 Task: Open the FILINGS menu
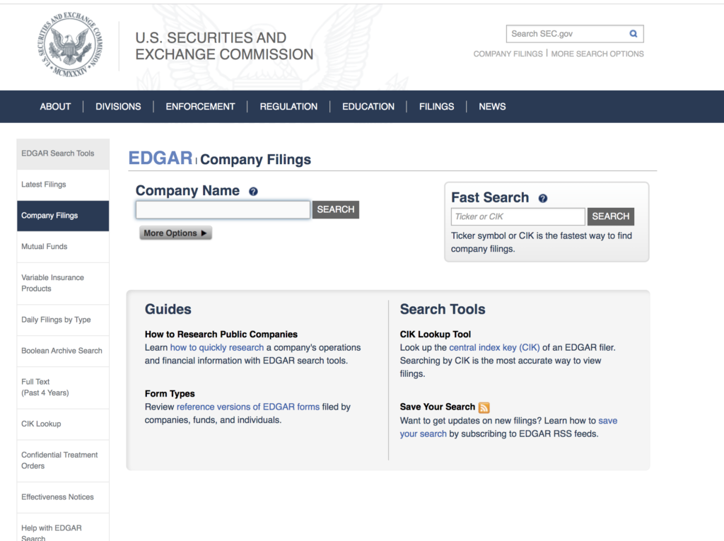pos(436,107)
